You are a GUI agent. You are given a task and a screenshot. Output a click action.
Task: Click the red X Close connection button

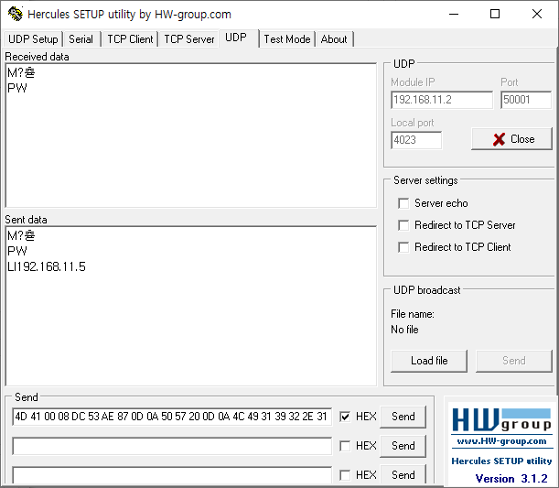coord(511,139)
